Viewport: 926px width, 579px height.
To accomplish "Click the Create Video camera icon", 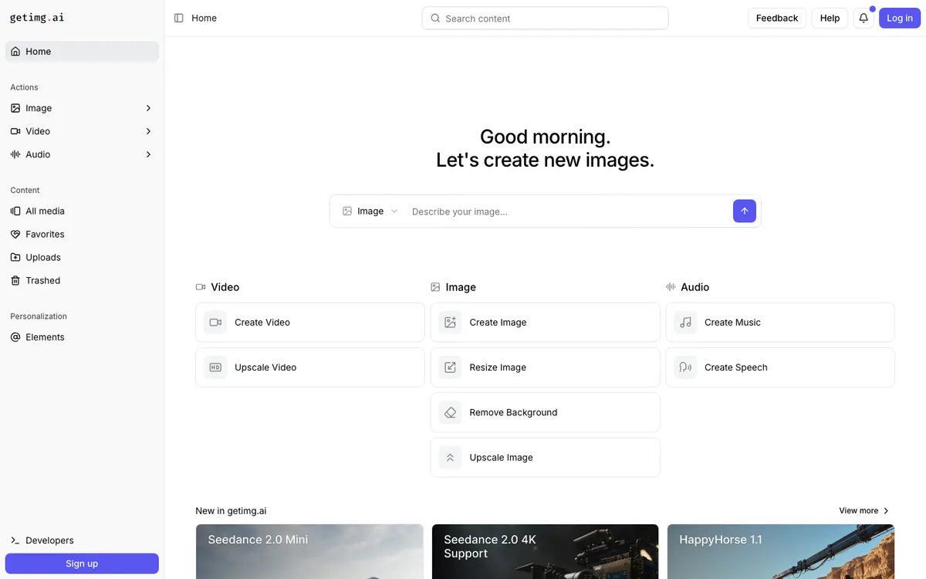I will coord(215,323).
